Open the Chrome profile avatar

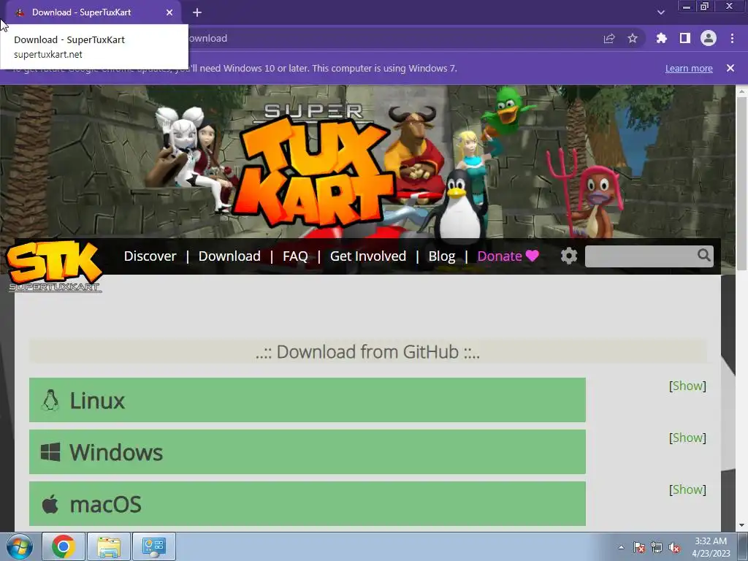coord(709,38)
